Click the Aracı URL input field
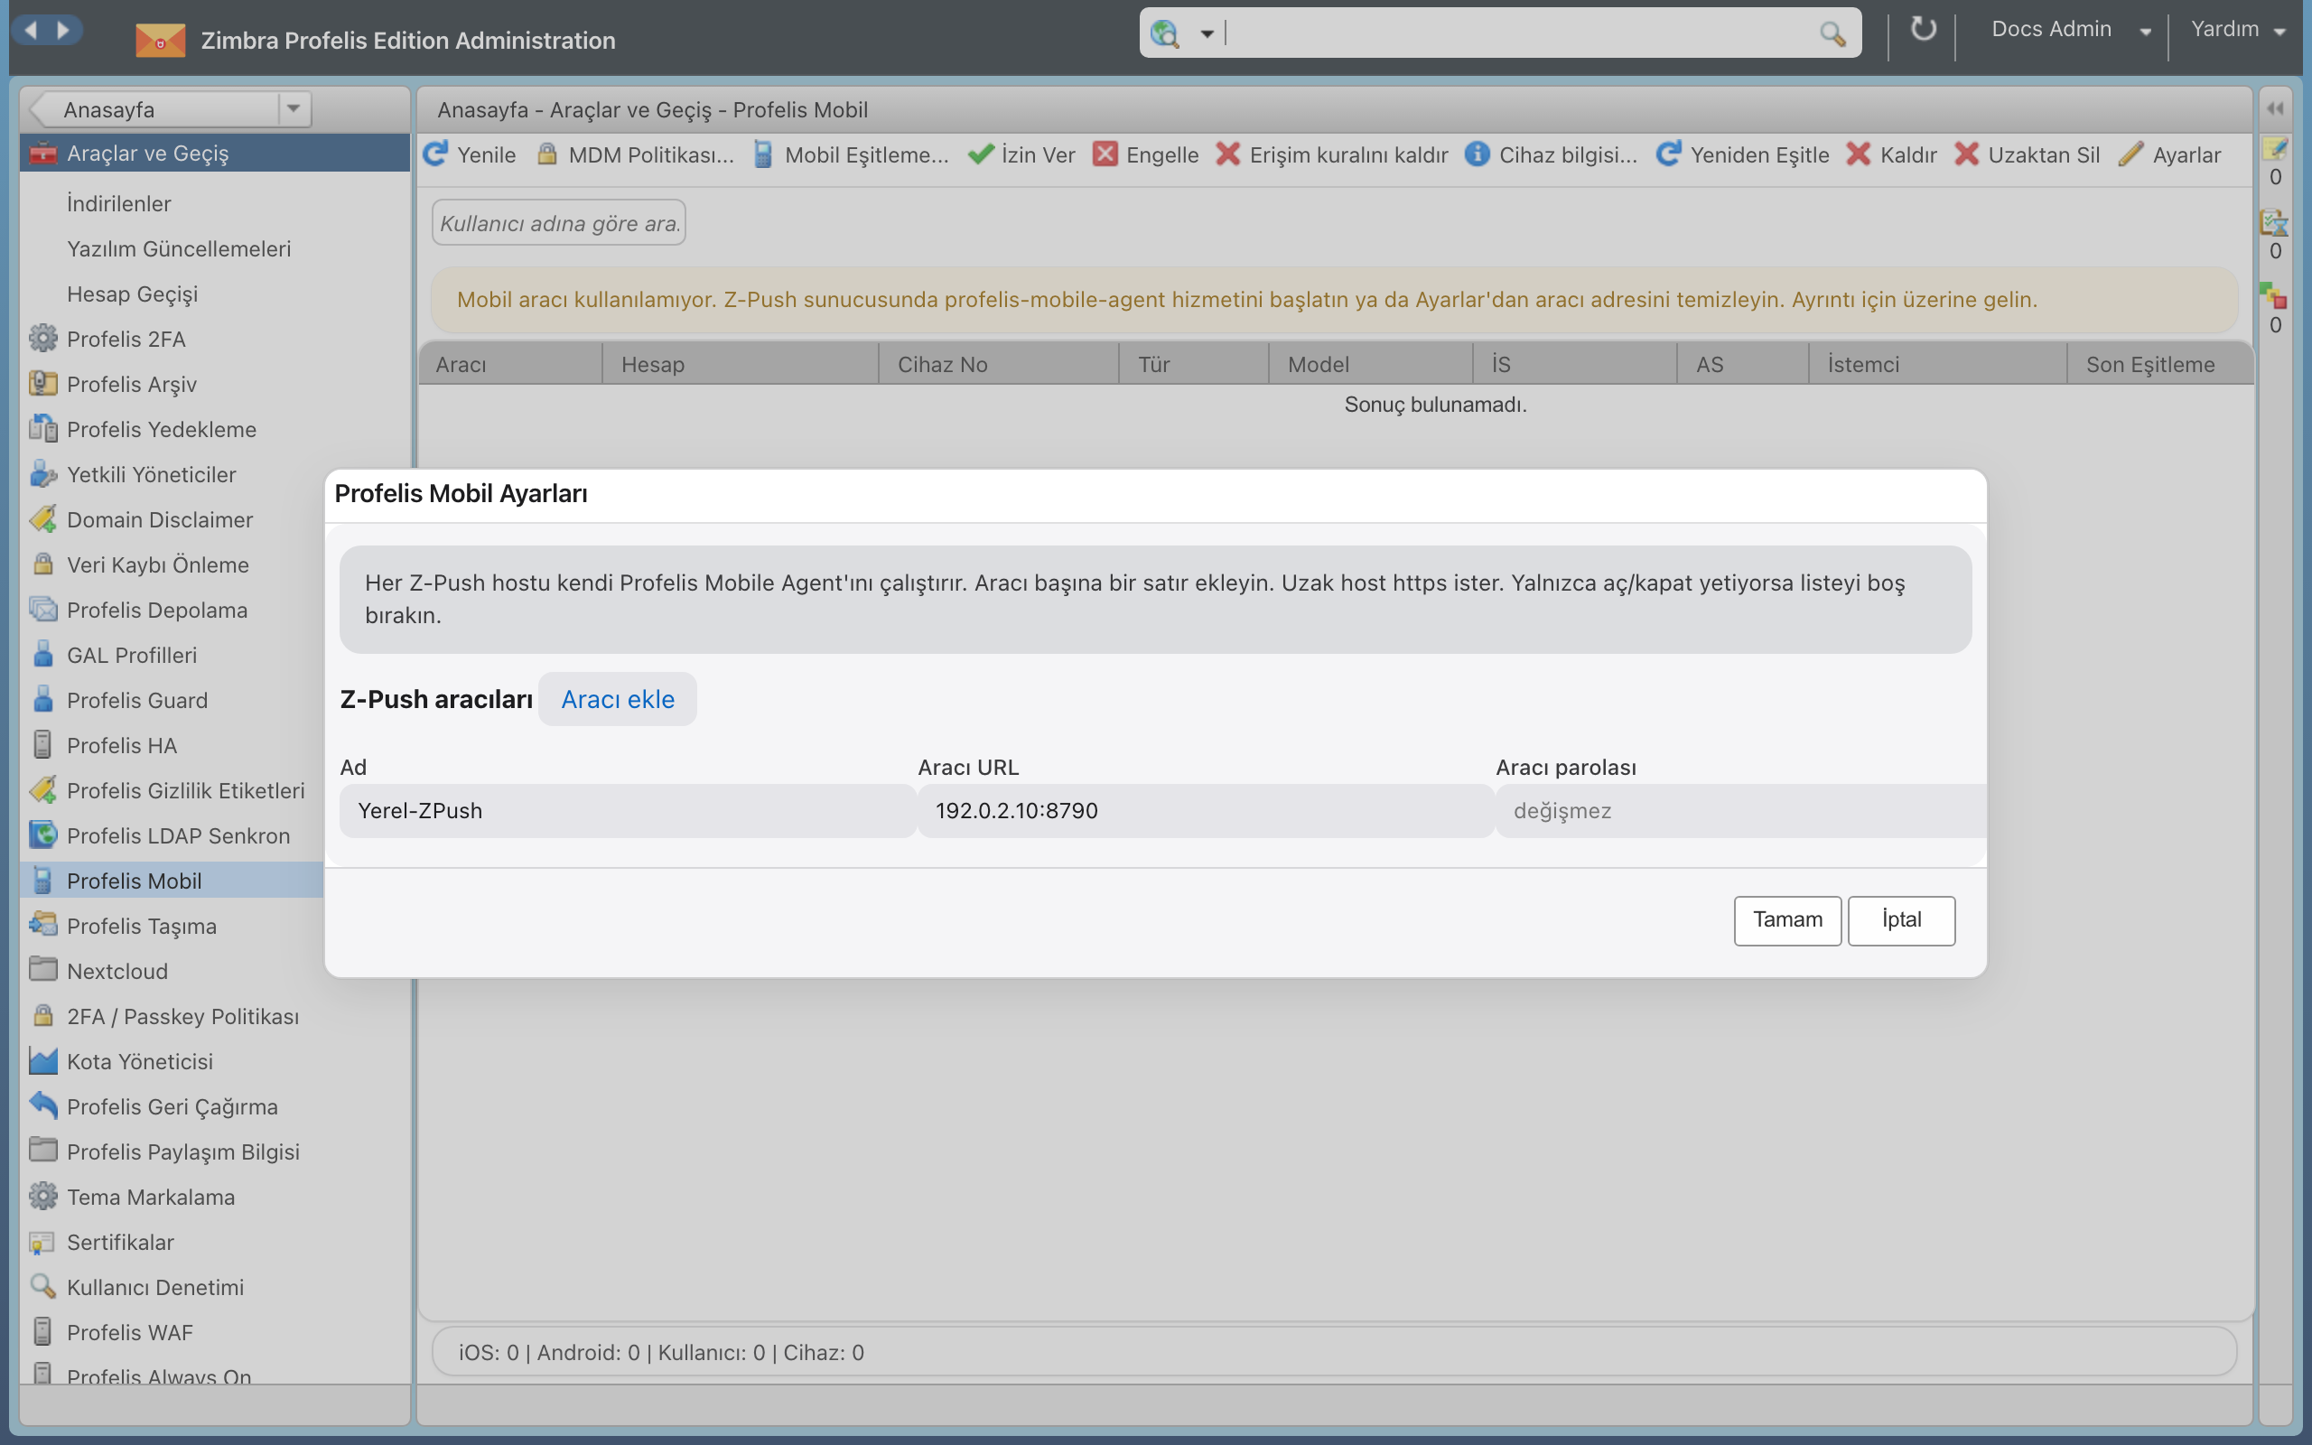Image resolution: width=2312 pixels, height=1445 pixels. click(1205, 810)
